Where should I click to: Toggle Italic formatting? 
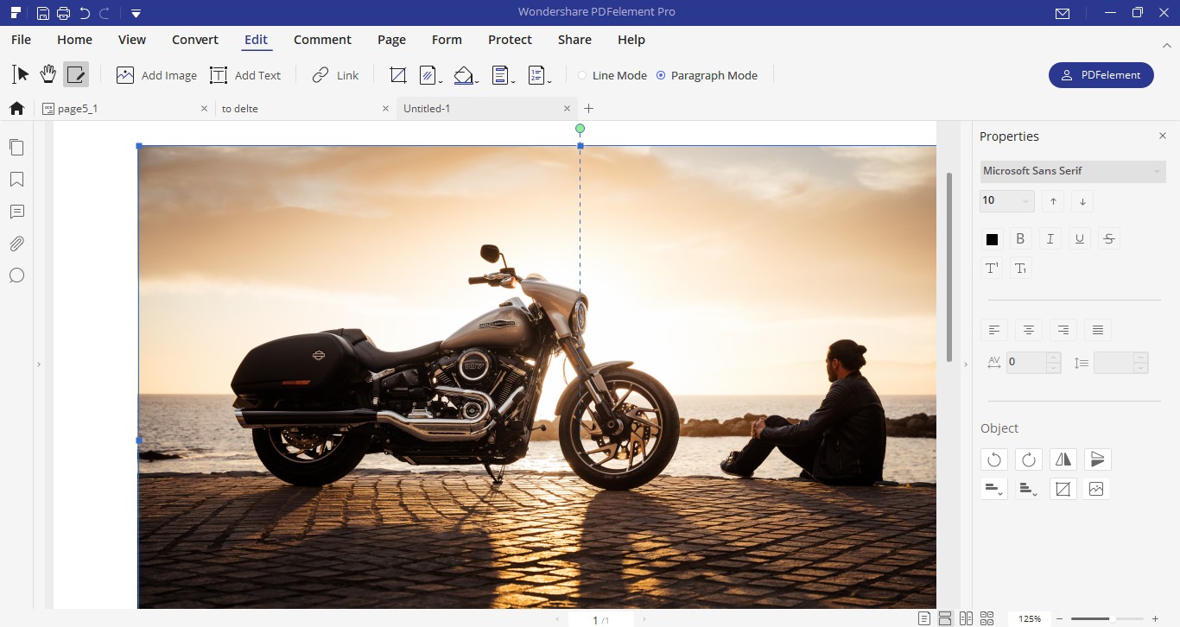coord(1050,239)
